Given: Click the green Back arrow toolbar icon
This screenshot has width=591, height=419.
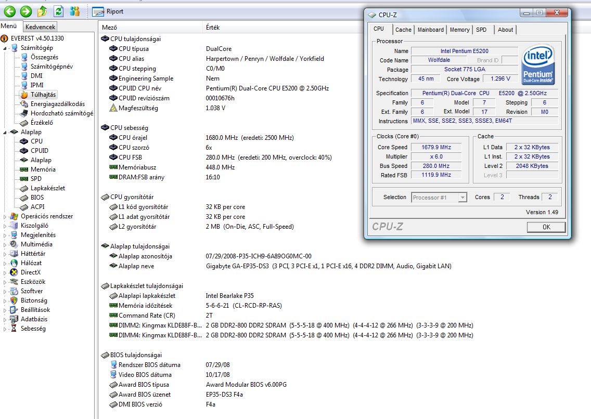Looking at the screenshot, I should point(9,11).
